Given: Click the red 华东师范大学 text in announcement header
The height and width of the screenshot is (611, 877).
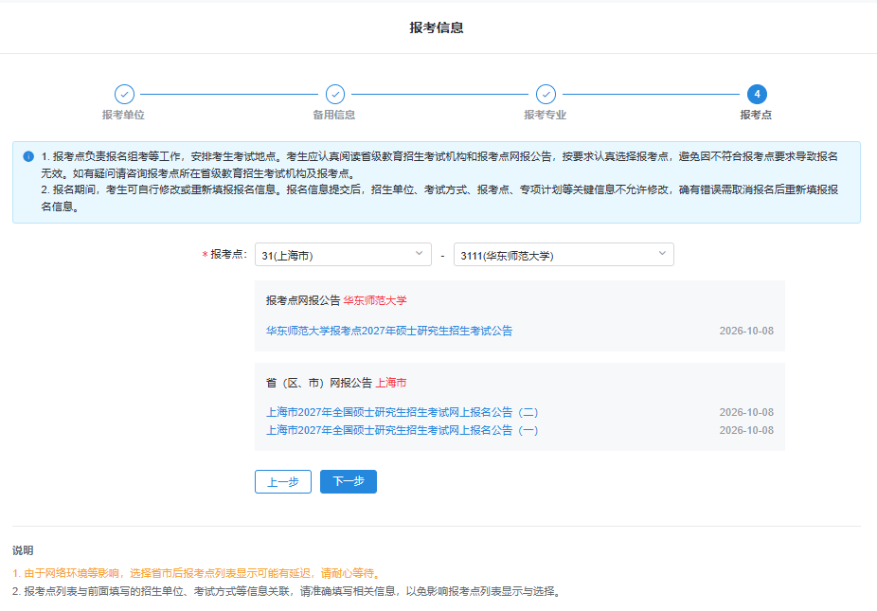Looking at the screenshot, I should coord(375,300).
